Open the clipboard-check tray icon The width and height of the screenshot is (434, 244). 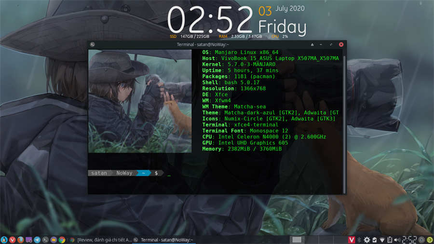(375, 240)
